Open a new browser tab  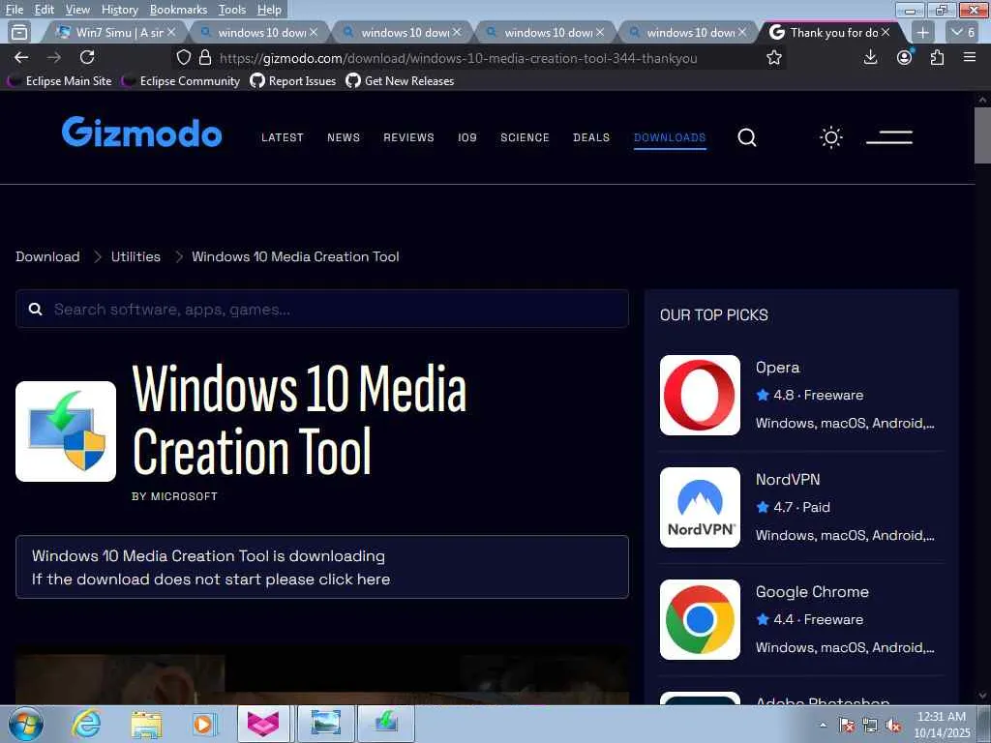[922, 32]
